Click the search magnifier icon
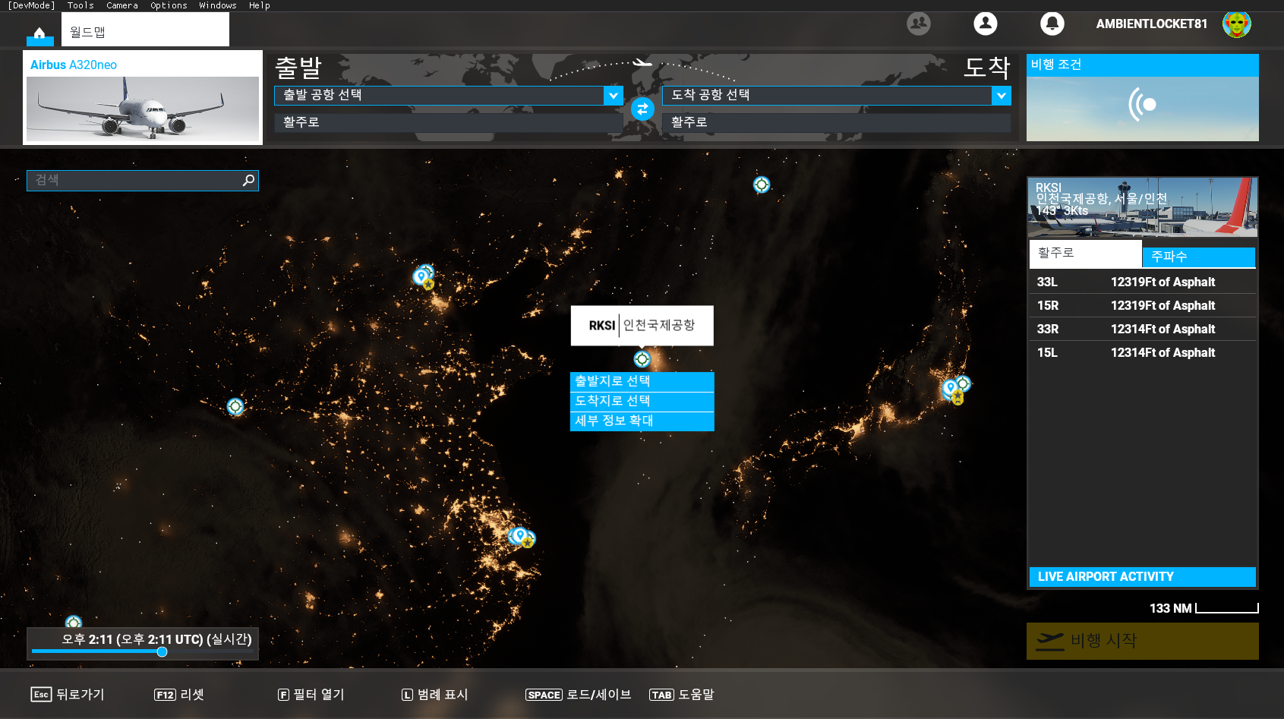The width and height of the screenshot is (1284, 719). [248, 180]
